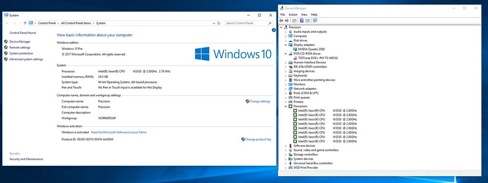Screen dimensions: 488x183
Task: Click the blue Help question-mark toolbar icon in Device Manager
Action: coord(301,20)
